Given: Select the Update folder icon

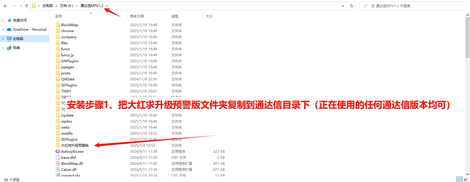Looking at the screenshot, I should tap(58, 115).
